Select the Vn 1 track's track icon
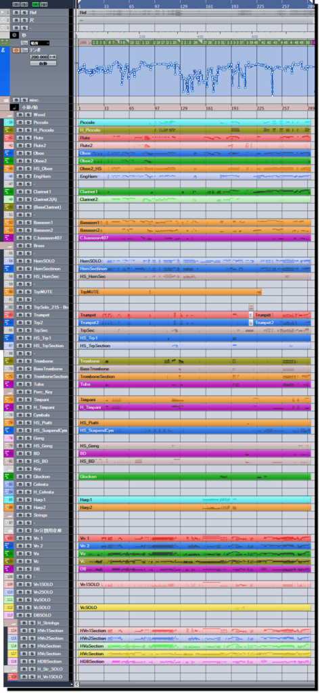 (x=8, y=538)
